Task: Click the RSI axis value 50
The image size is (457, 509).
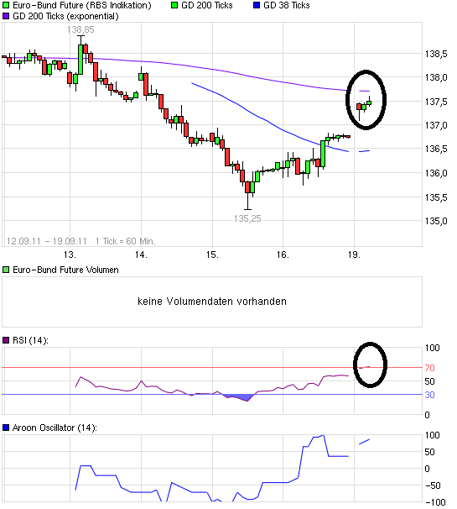Action: coord(430,381)
